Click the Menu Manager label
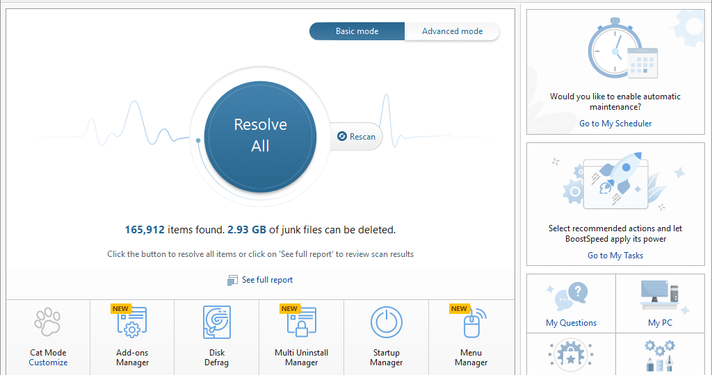The height and width of the screenshot is (375, 712). coord(471,358)
